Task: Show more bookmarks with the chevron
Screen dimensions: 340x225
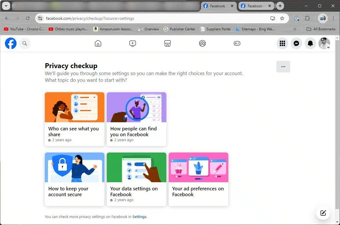Action: pyautogui.click(x=295, y=29)
